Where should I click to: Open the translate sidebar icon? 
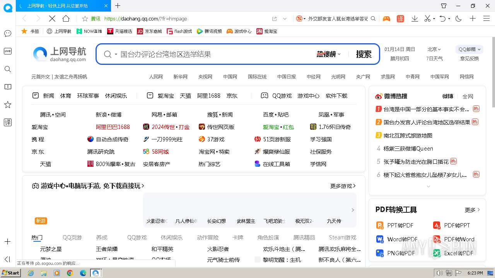(x=7, y=122)
